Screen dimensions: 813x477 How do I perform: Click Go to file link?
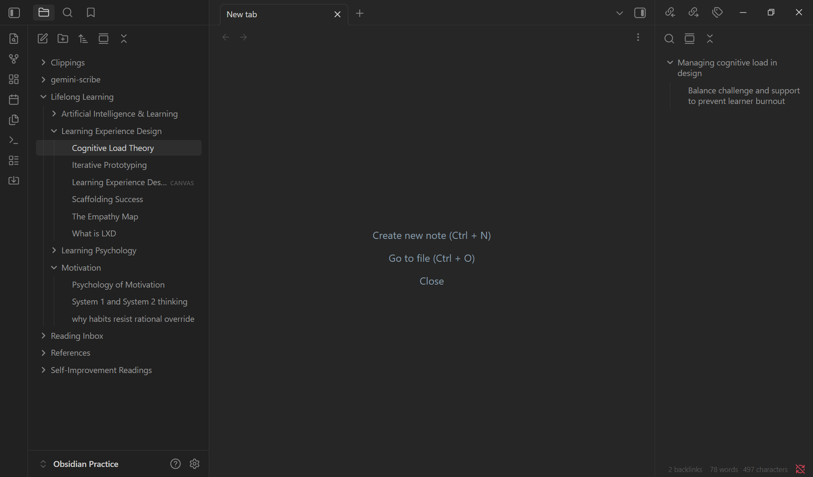coord(432,258)
